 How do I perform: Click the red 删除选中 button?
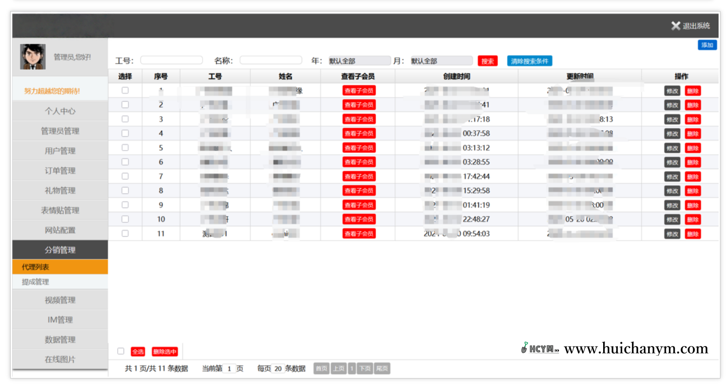coord(165,352)
